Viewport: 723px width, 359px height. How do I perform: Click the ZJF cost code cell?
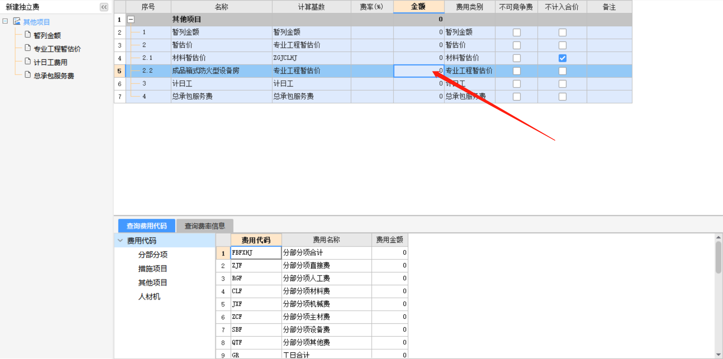tap(256, 265)
